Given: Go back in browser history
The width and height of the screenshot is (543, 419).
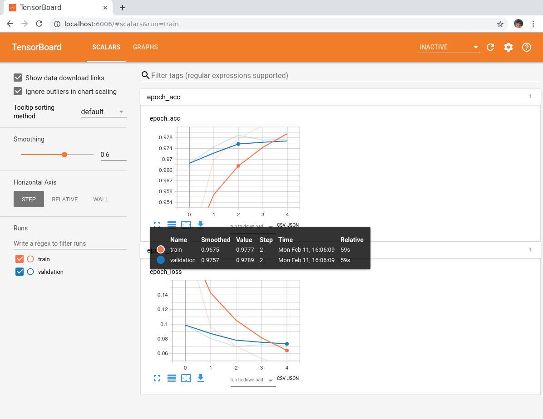Looking at the screenshot, I should point(10,24).
